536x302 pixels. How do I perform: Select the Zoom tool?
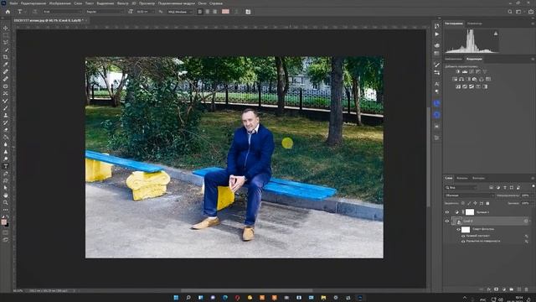tap(6, 202)
